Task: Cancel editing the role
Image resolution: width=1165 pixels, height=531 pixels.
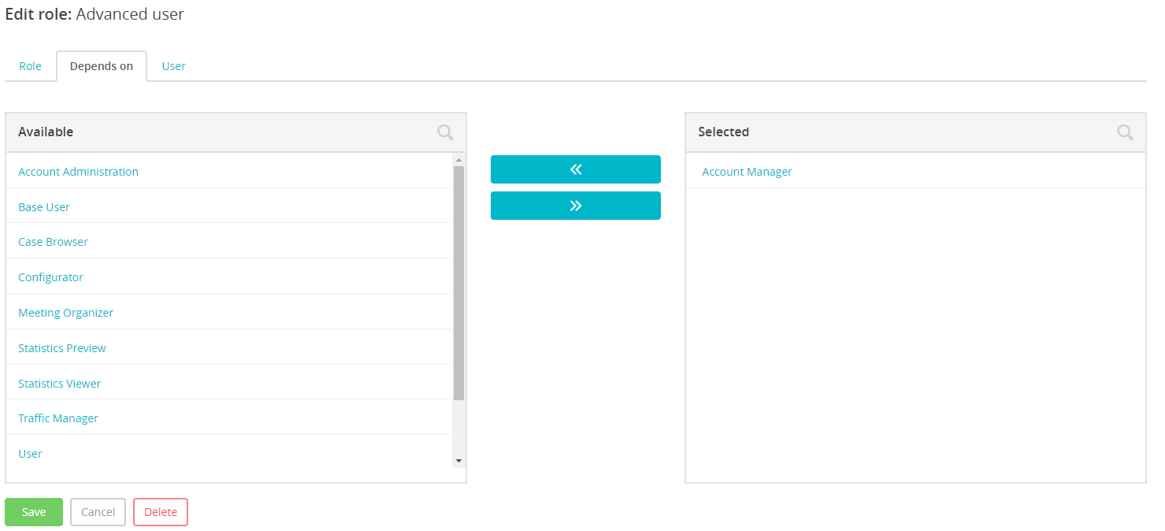Action: [98, 512]
